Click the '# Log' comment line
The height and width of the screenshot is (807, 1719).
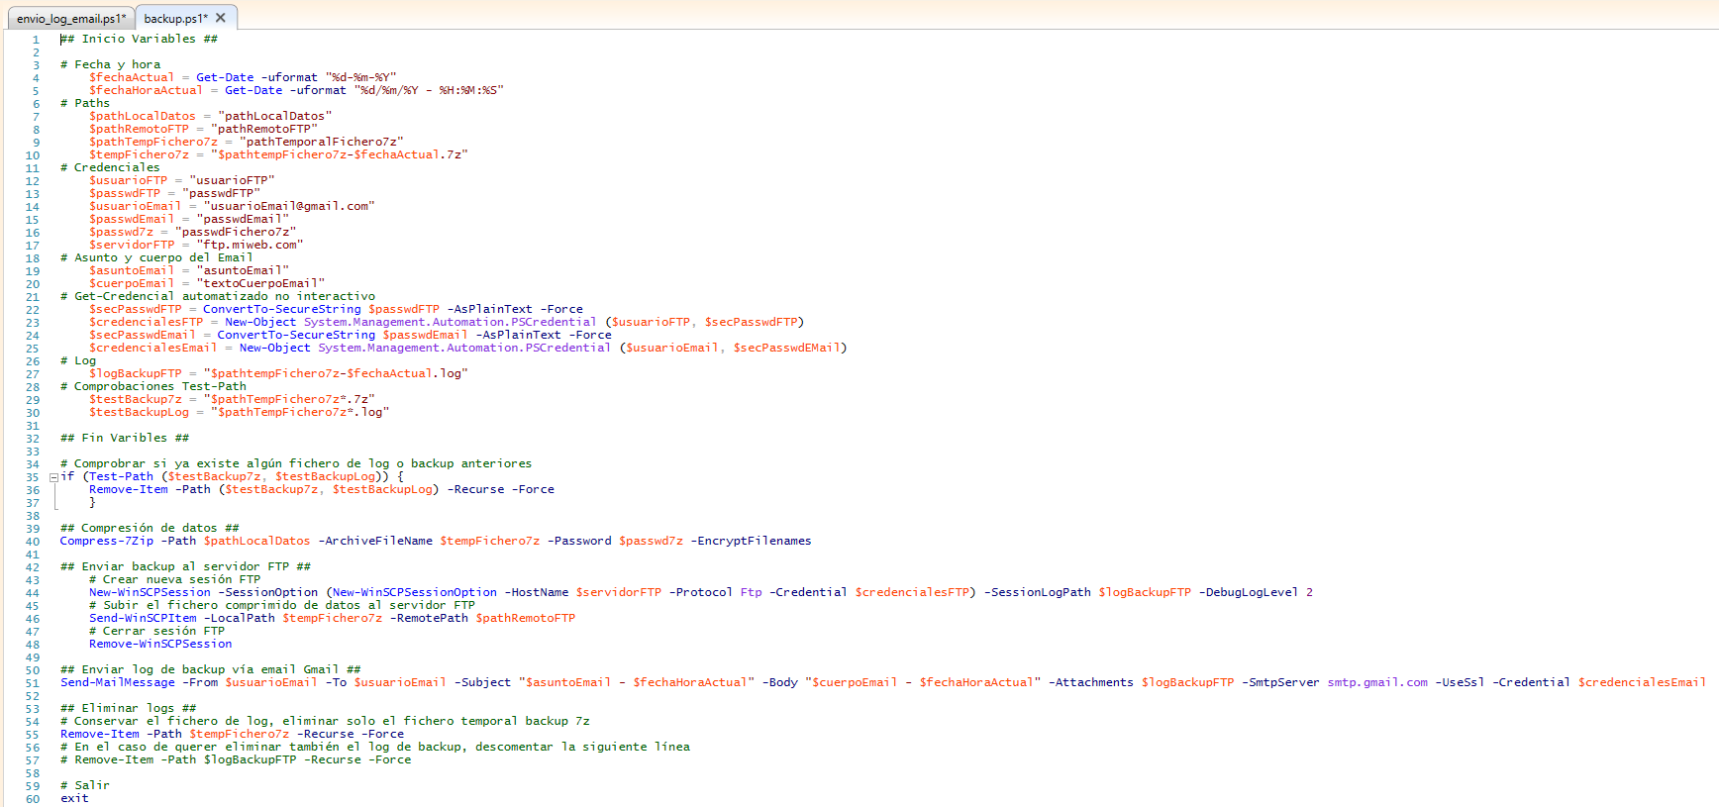tap(78, 361)
